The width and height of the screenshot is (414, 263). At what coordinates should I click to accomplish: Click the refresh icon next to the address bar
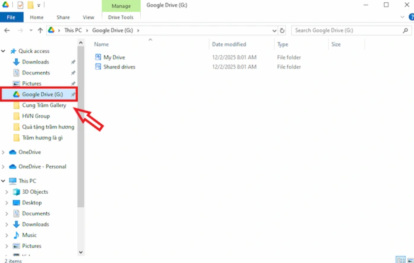pyautogui.click(x=282, y=30)
